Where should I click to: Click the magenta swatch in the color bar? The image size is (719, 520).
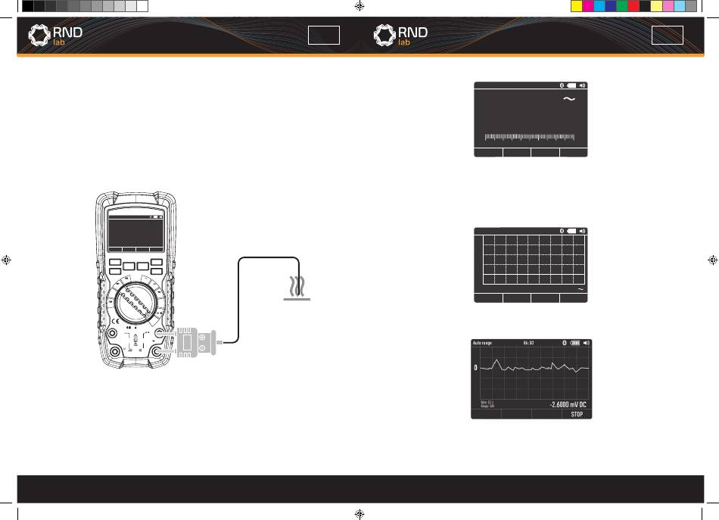pos(588,6)
